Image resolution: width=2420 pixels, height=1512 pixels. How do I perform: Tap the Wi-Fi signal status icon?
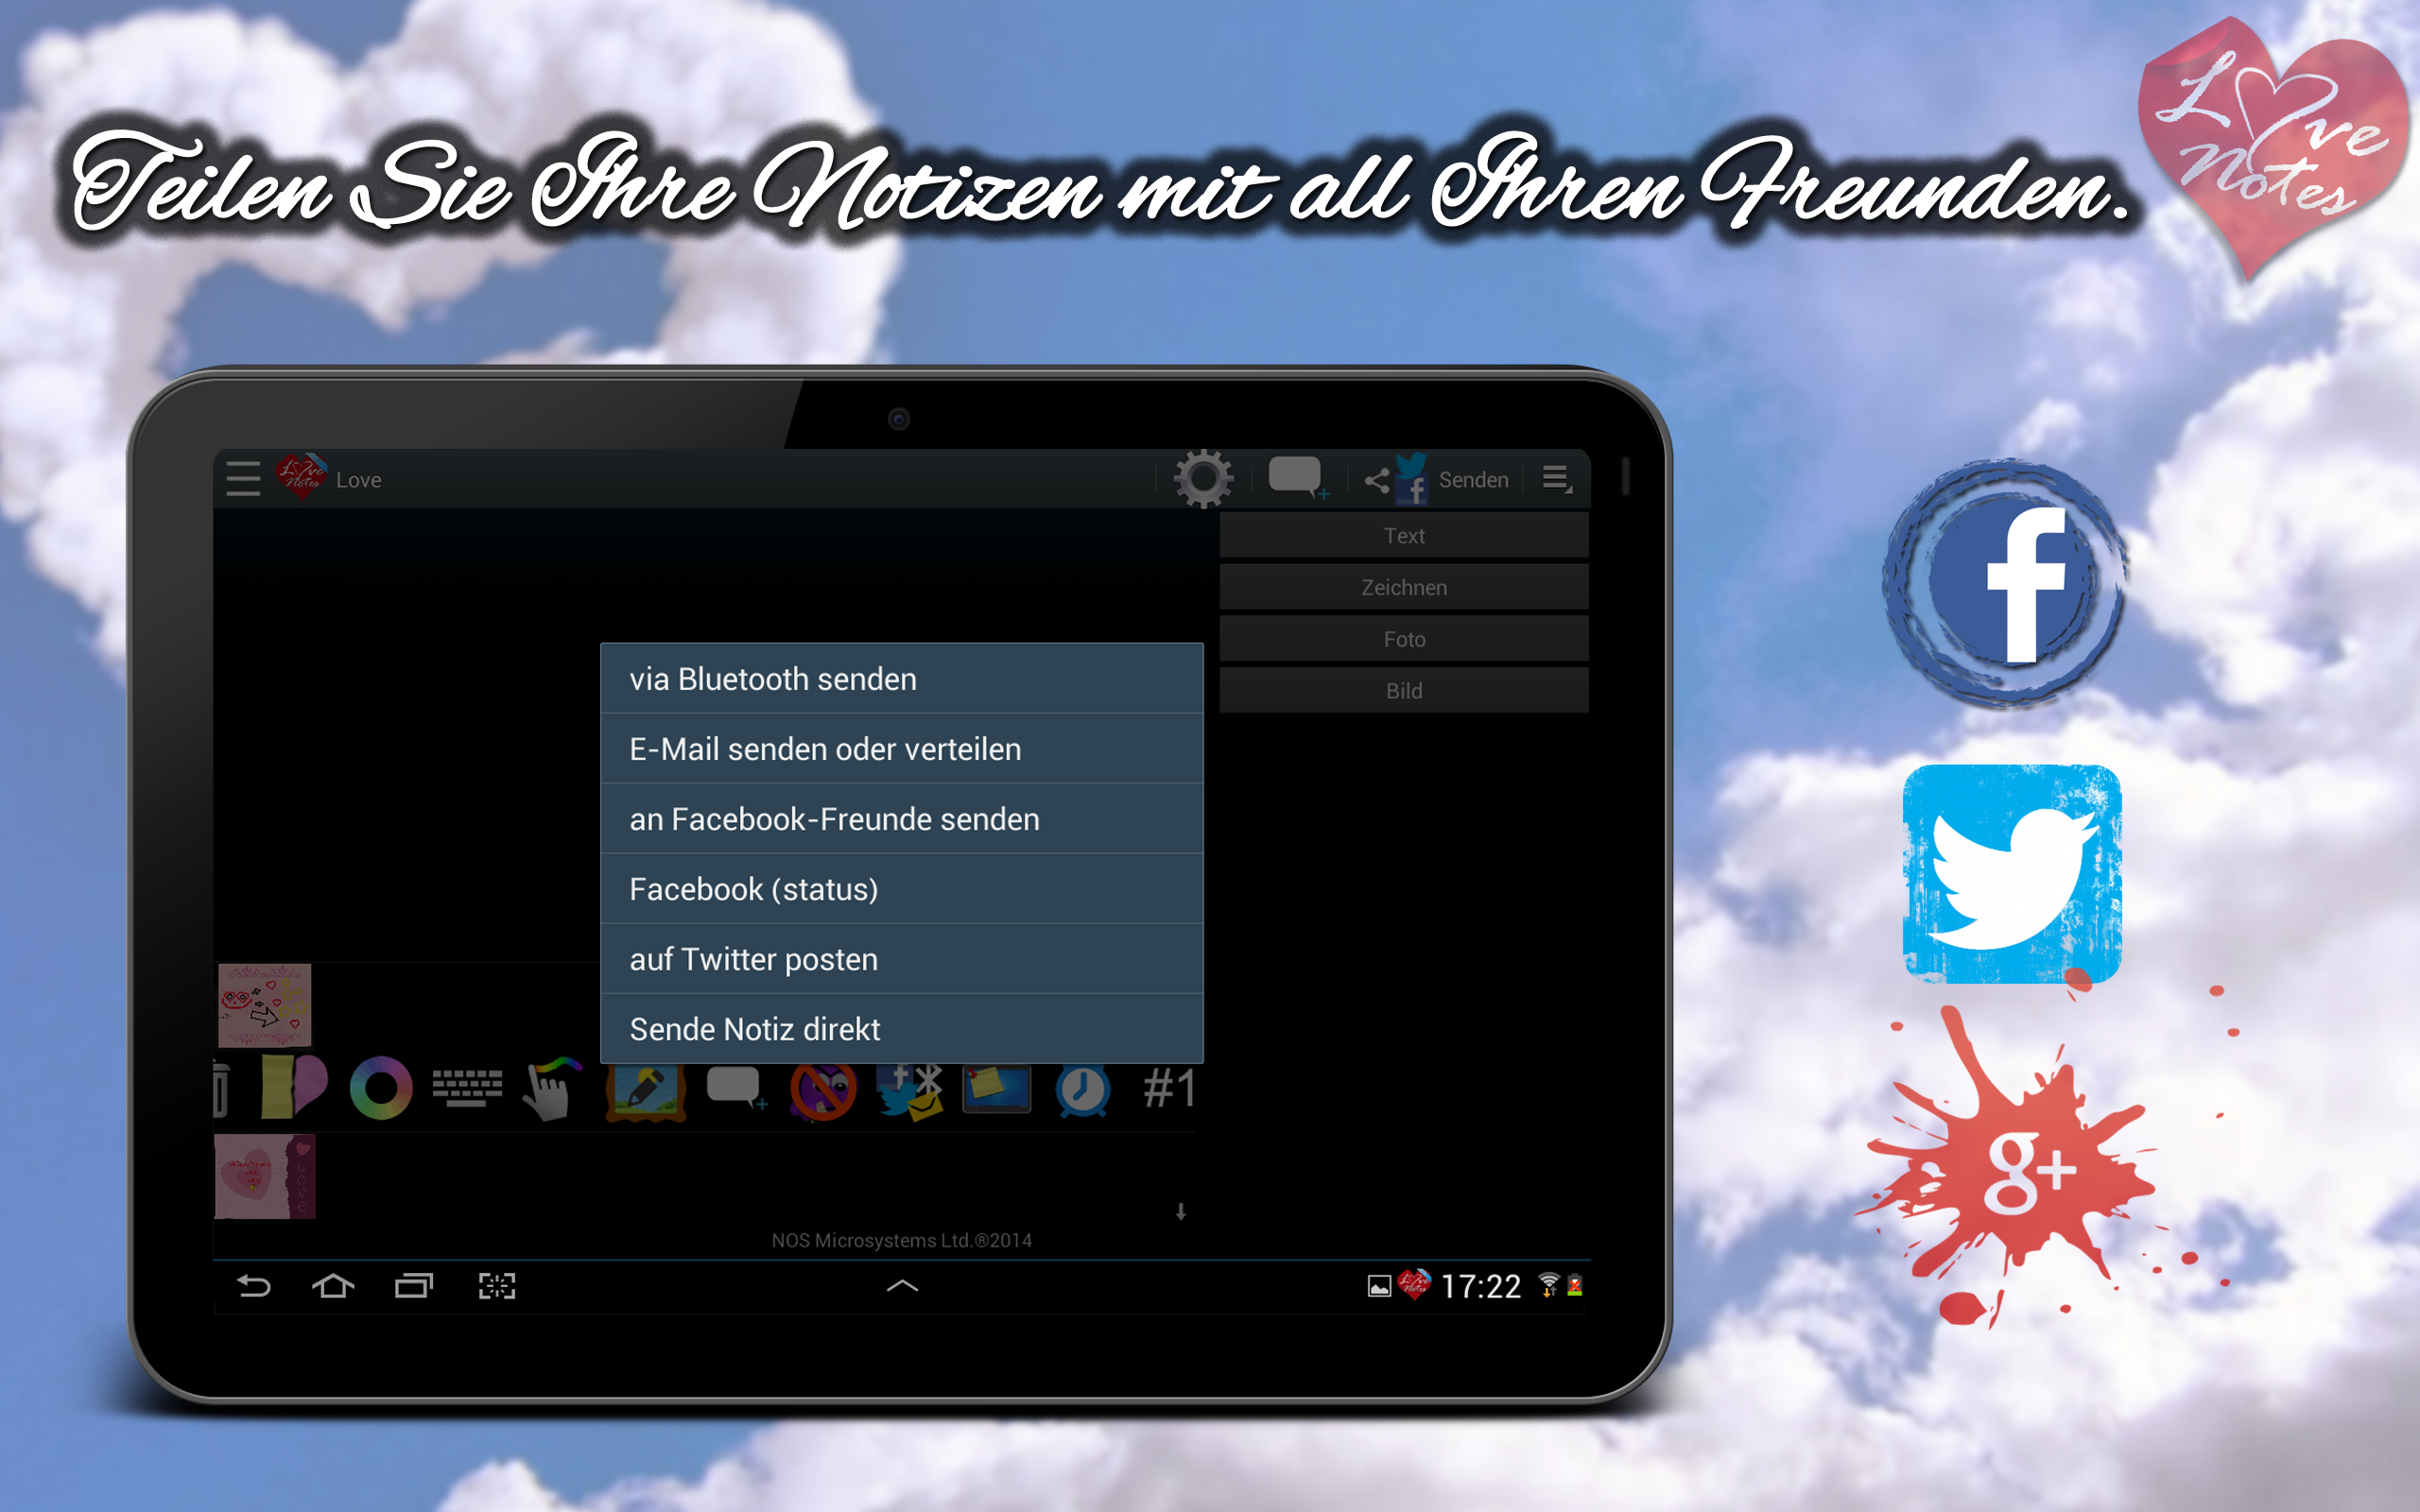tap(1548, 1285)
